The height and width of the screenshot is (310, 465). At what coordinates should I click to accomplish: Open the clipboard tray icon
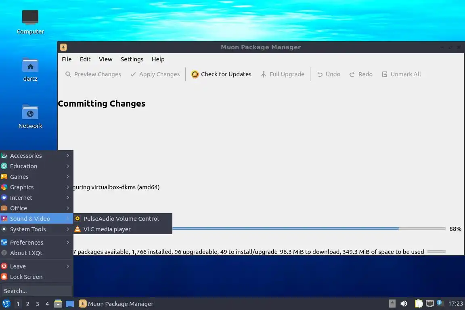pos(419,304)
